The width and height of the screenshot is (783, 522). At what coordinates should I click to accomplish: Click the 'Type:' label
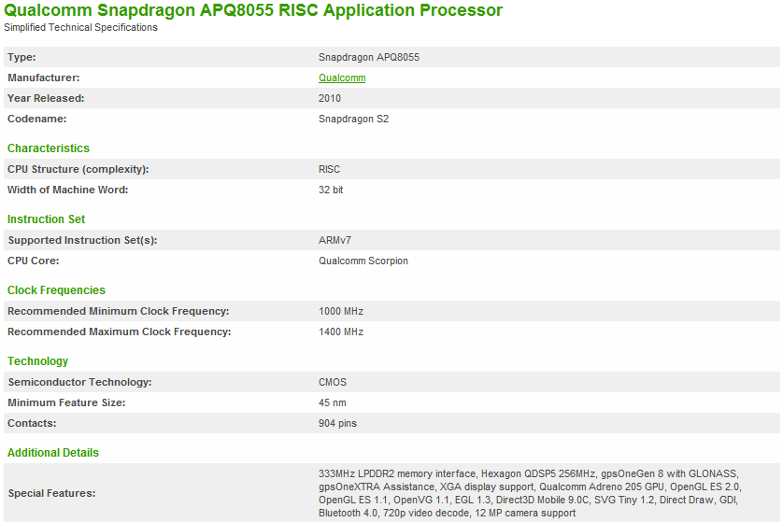pos(21,57)
